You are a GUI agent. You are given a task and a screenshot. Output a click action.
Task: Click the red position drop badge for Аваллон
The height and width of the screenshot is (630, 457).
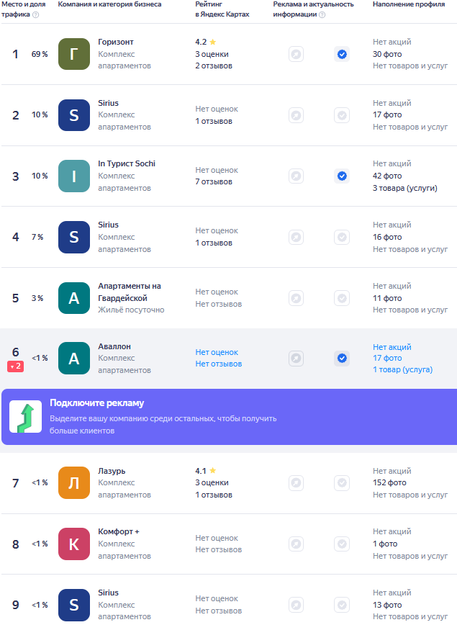coord(15,366)
